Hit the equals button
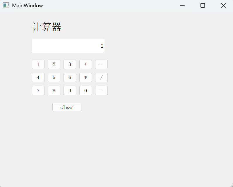This screenshot has height=187, width=233. point(101,91)
